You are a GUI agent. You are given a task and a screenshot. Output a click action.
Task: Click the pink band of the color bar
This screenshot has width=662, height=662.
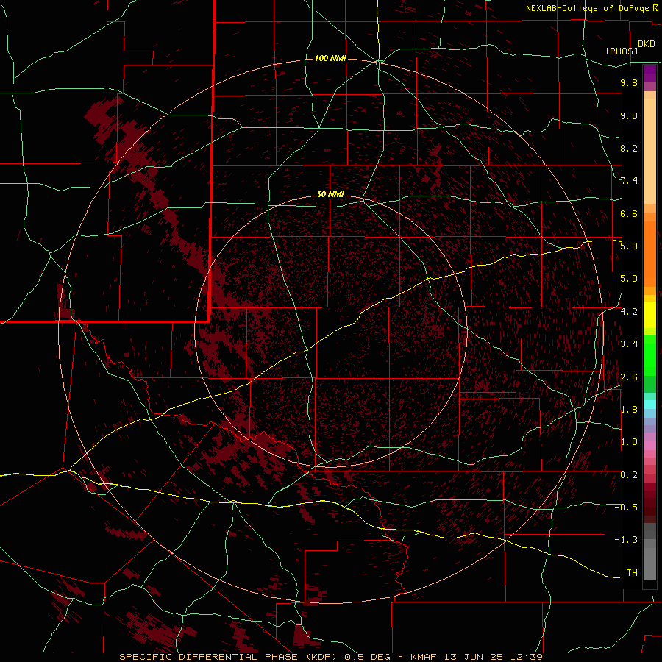(x=649, y=446)
